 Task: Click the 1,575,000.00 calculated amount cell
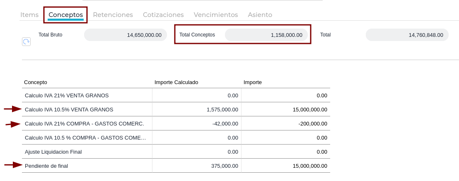[x=197, y=109]
